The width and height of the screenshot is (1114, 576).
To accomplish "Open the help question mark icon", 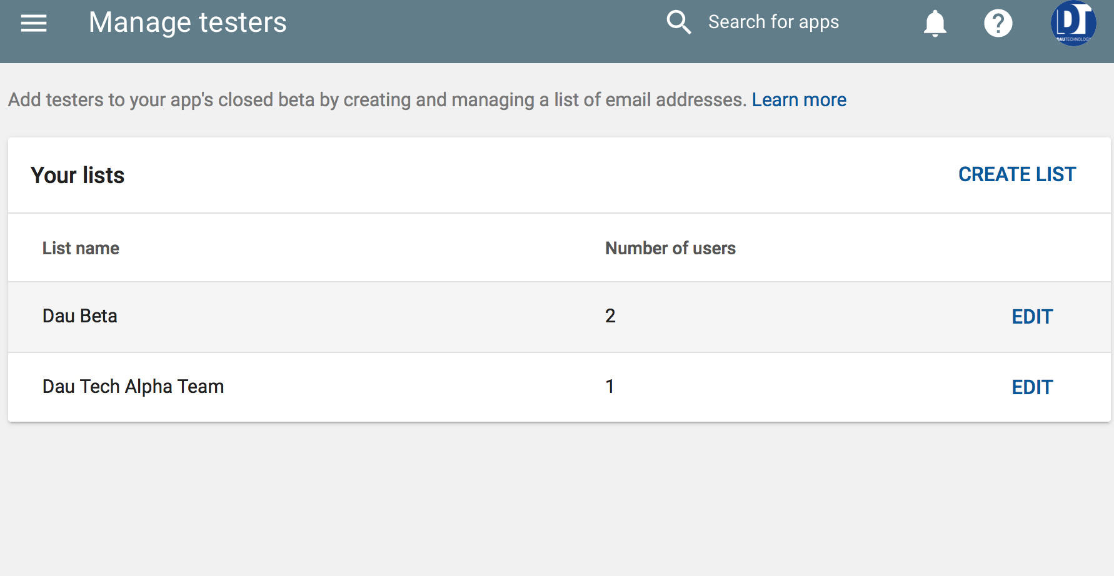I will [998, 24].
